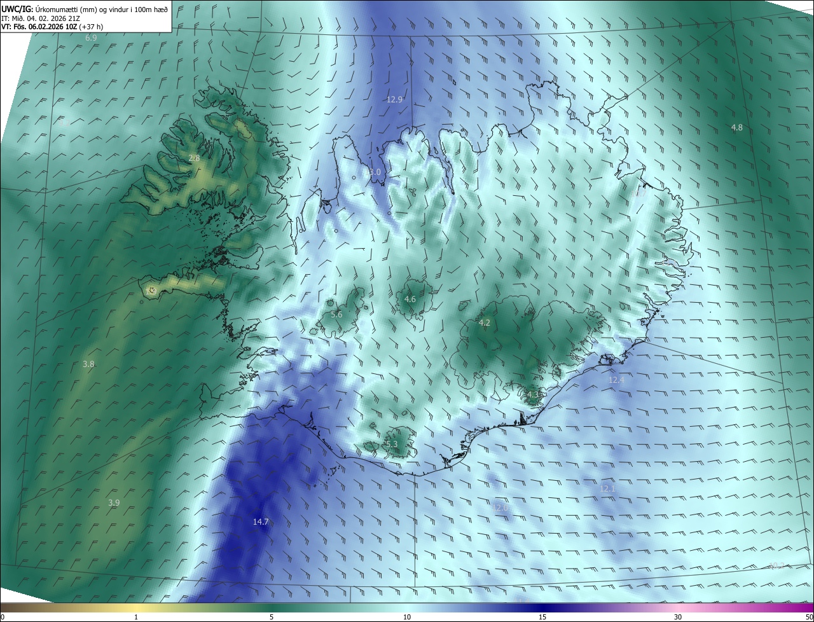Click the 5 tick on the color scale
This screenshot has width=814, height=622.
click(272, 617)
